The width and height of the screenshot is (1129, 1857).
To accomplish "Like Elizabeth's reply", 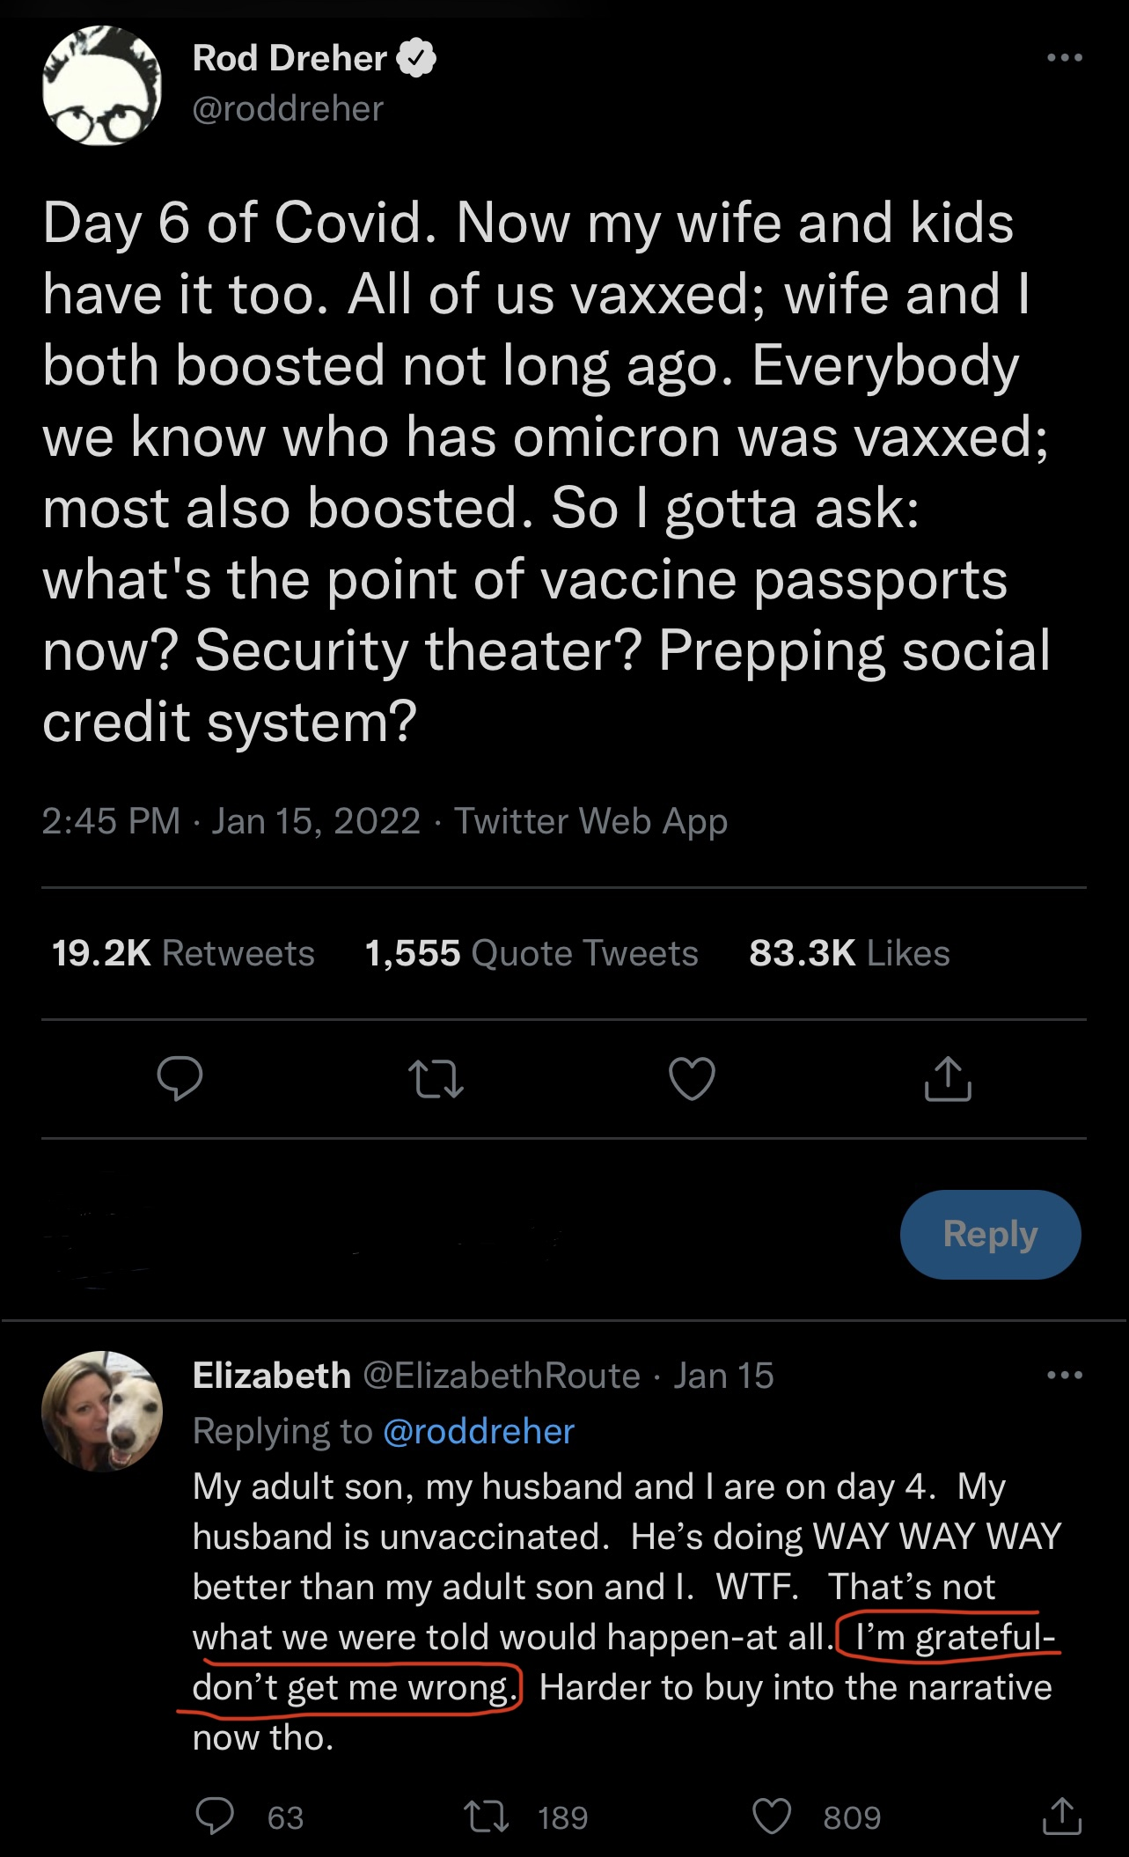I will (x=772, y=1817).
